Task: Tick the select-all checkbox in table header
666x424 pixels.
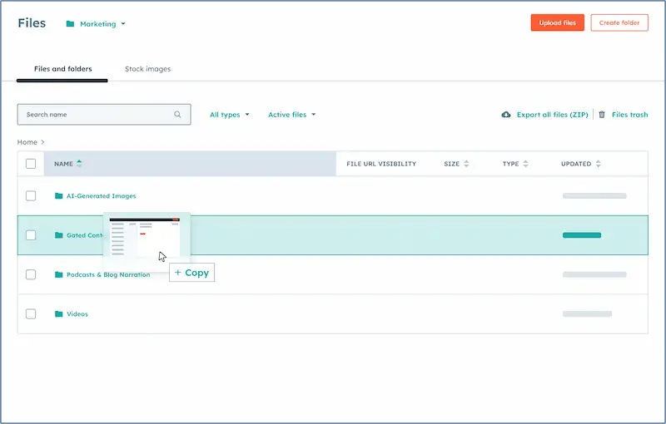Action: pyautogui.click(x=31, y=164)
